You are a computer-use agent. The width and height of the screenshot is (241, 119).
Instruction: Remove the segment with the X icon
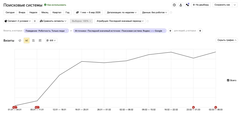coord(35,21)
